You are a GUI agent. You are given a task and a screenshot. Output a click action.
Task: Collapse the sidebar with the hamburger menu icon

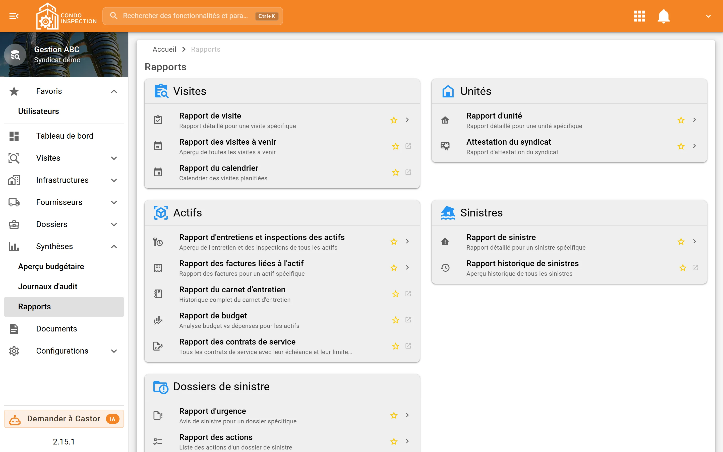click(x=14, y=16)
